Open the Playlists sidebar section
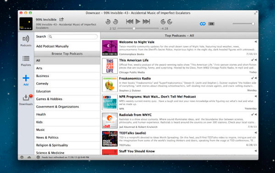The width and height of the screenshot is (275, 173). pyautogui.click(x=26, y=61)
